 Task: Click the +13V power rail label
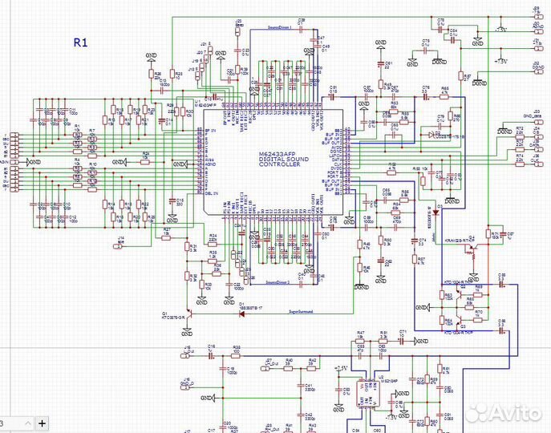pyautogui.click(x=501, y=61)
